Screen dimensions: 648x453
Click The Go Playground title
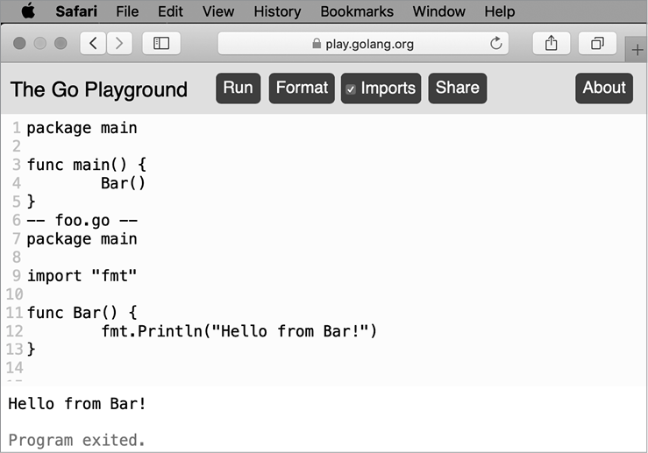pos(99,89)
